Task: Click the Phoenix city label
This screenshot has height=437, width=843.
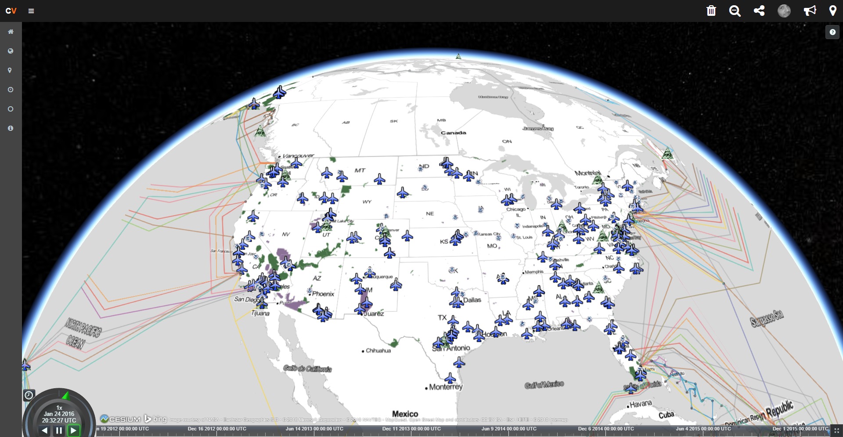Action: (x=323, y=294)
